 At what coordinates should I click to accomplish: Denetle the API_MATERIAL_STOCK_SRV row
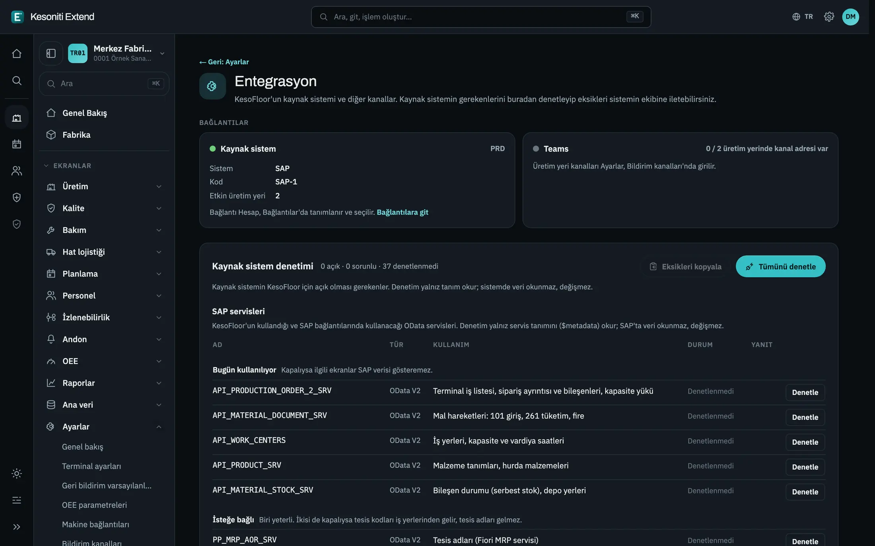click(805, 492)
